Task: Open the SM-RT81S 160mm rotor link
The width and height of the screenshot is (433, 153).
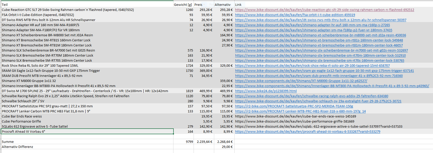Action: click(x=319, y=40)
